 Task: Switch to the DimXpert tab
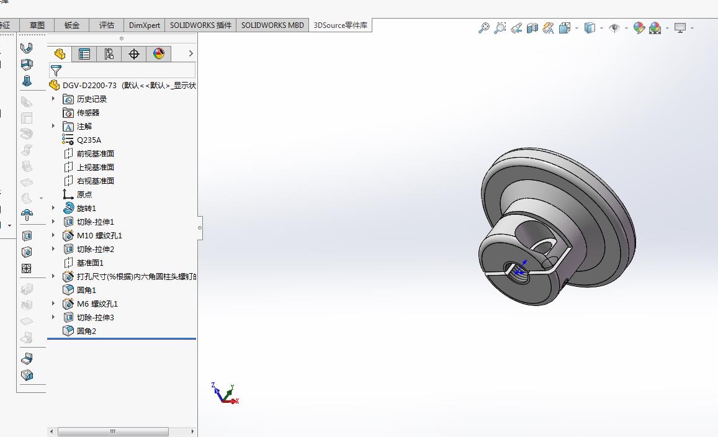pyautogui.click(x=144, y=25)
